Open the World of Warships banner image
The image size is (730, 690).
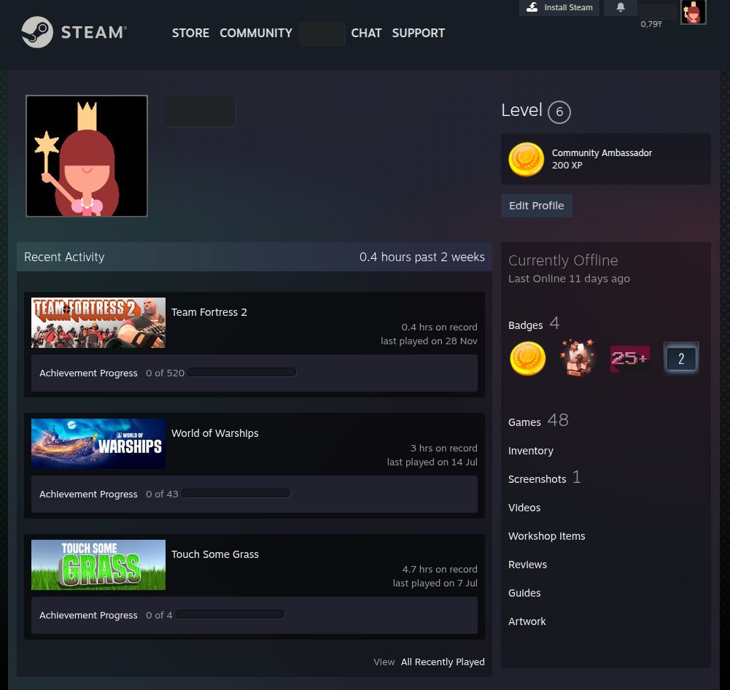[x=98, y=443]
